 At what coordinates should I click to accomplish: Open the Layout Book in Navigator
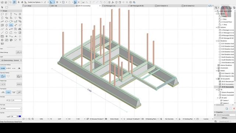tap(230, 7)
